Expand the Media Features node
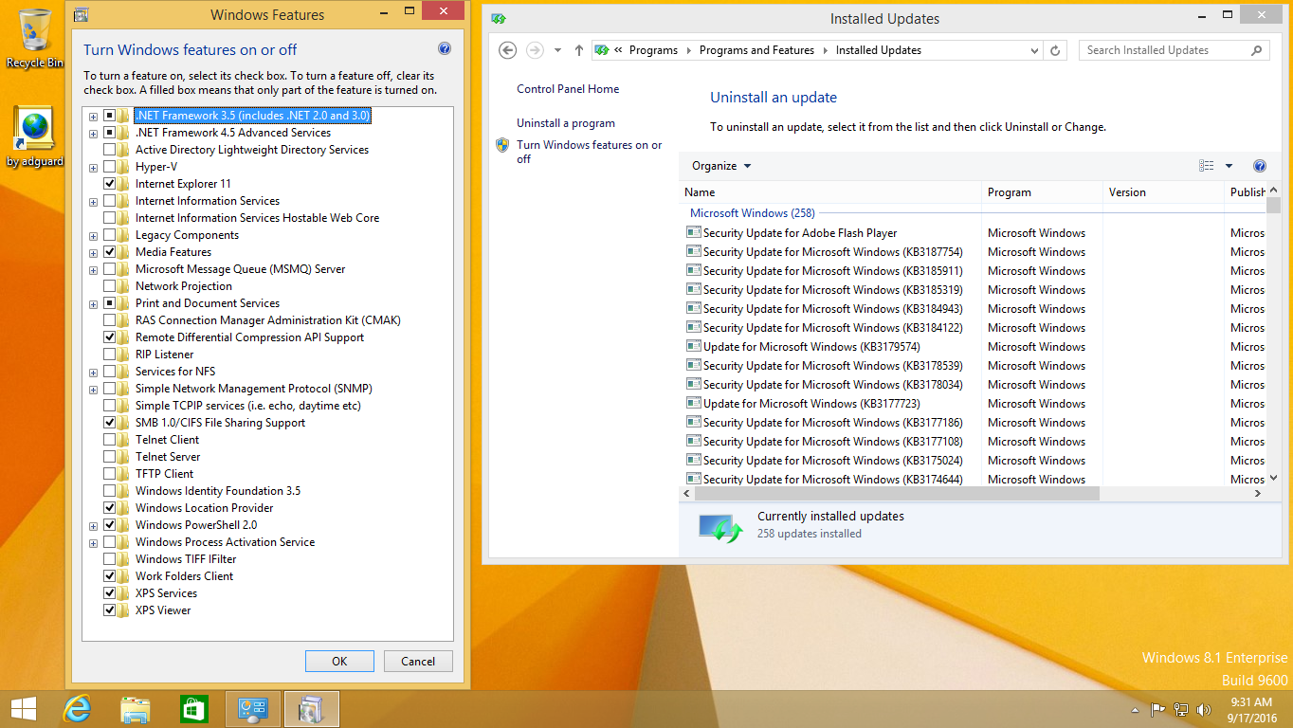The image size is (1293, 728). coord(94,253)
